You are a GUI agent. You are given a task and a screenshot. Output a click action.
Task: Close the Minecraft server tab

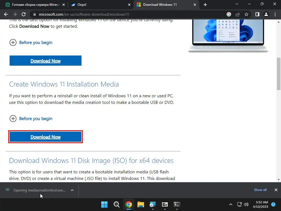pyautogui.click(x=64, y=5)
